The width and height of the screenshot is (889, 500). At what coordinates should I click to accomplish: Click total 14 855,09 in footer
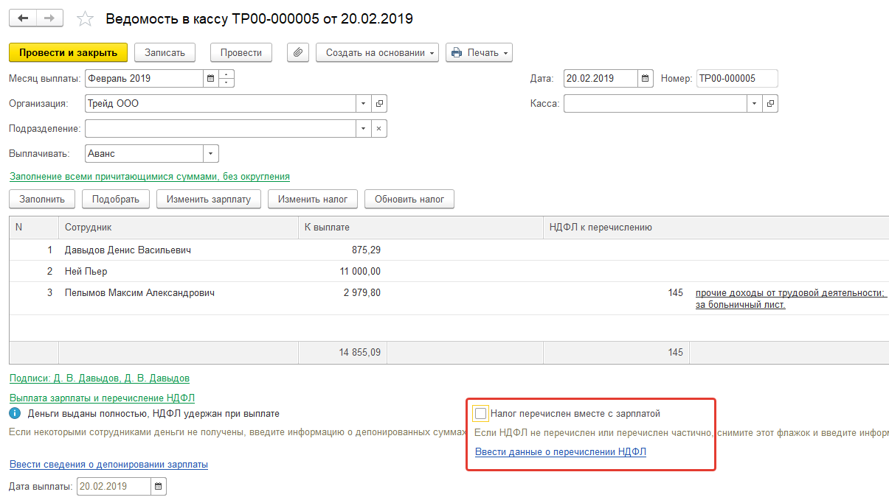pyautogui.click(x=360, y=353)
